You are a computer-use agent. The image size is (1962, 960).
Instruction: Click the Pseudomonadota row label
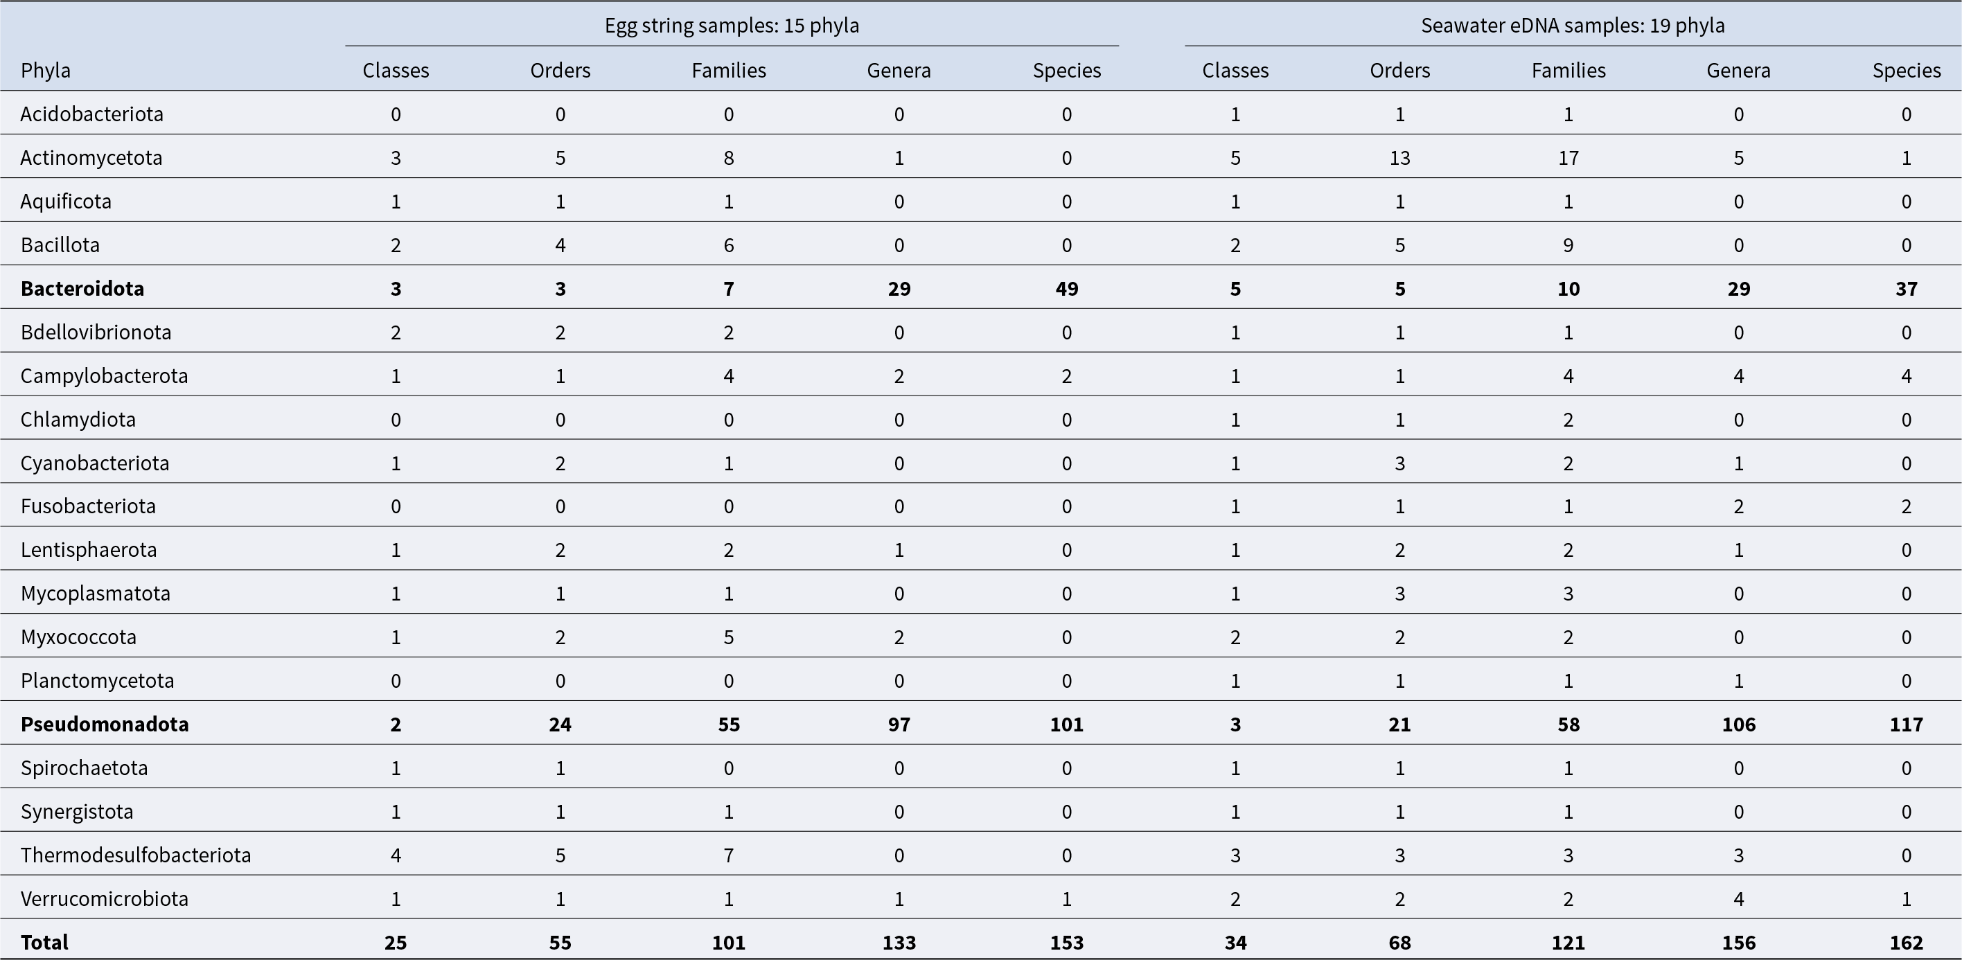coord(105,724)
